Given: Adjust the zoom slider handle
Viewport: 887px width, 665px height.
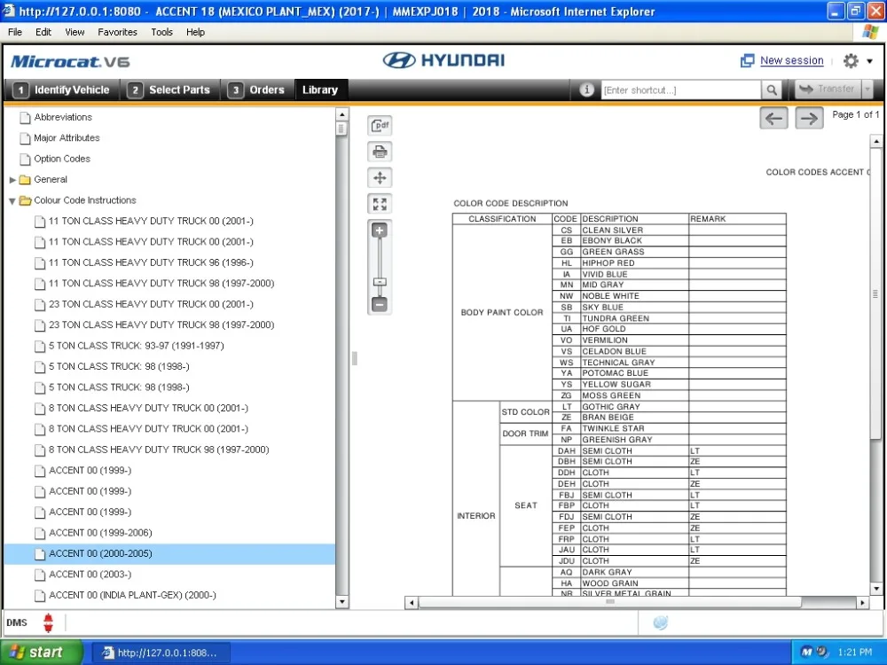Looking at the screenshot, I should click(x=380, y=282).
